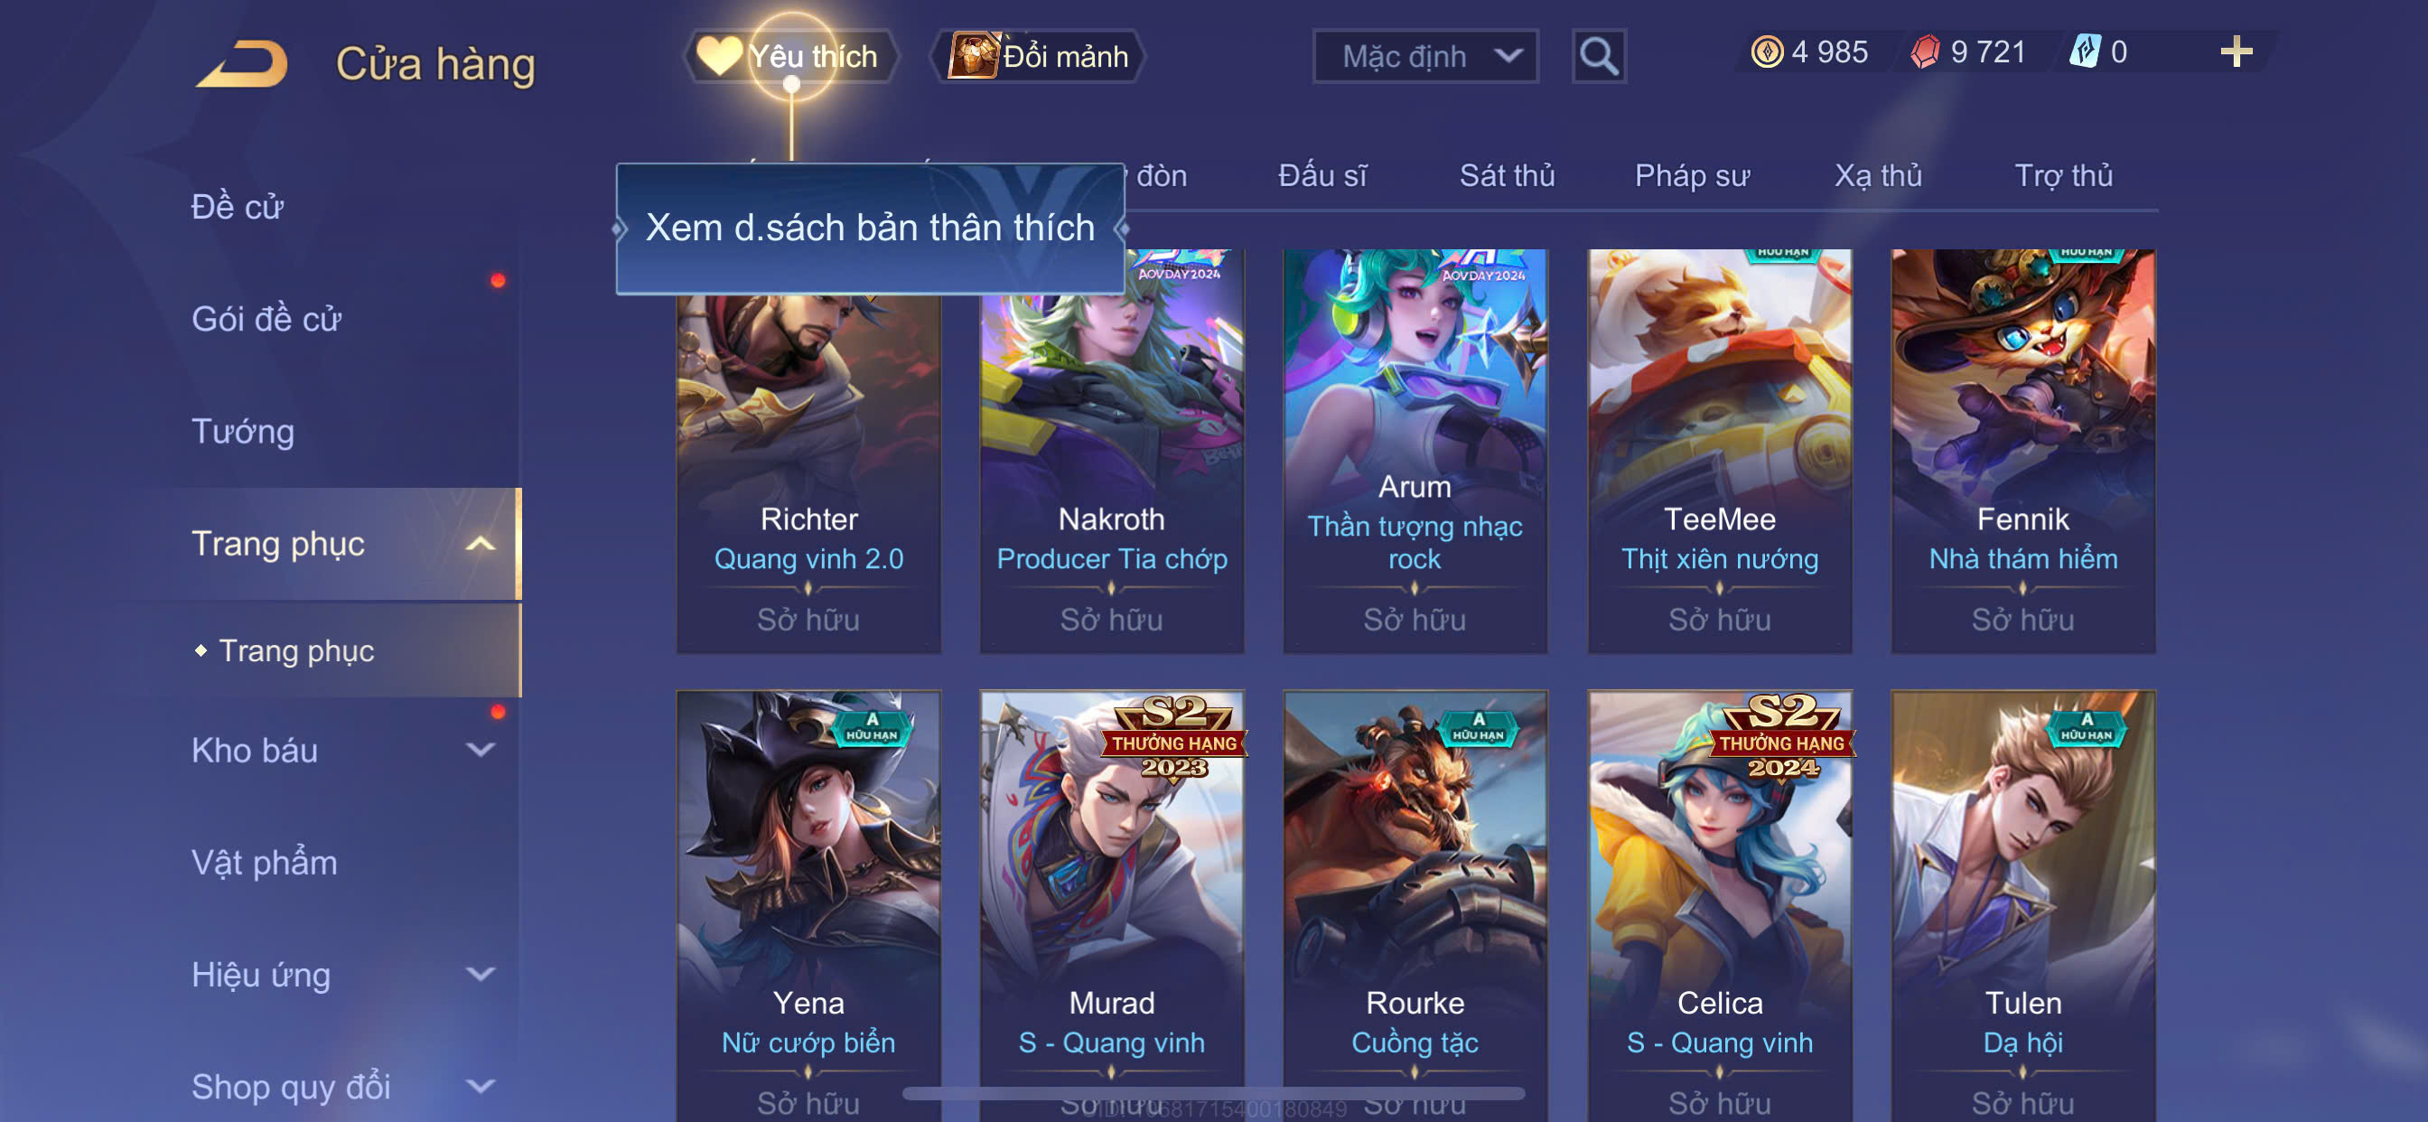This screenshot has width=2428, height=1122.
Task: Collapse the Trang phục sidebar section
Action: [x=481, y=544]
